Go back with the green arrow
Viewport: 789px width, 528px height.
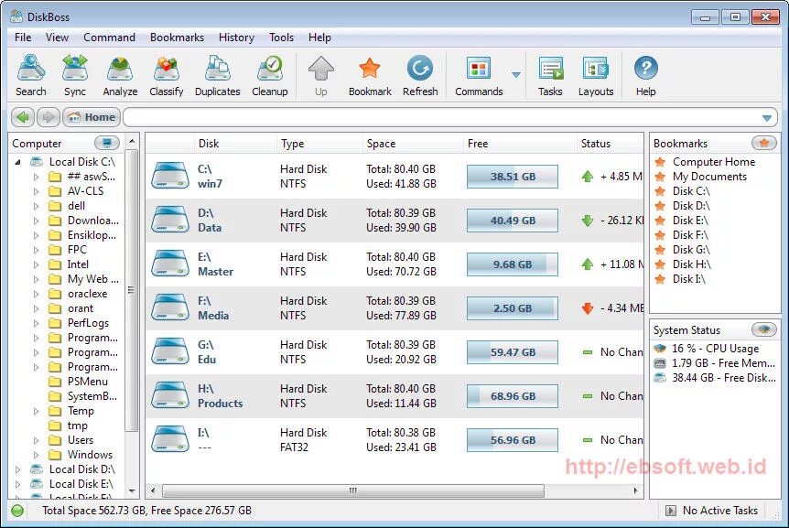[x=23, y=117]
